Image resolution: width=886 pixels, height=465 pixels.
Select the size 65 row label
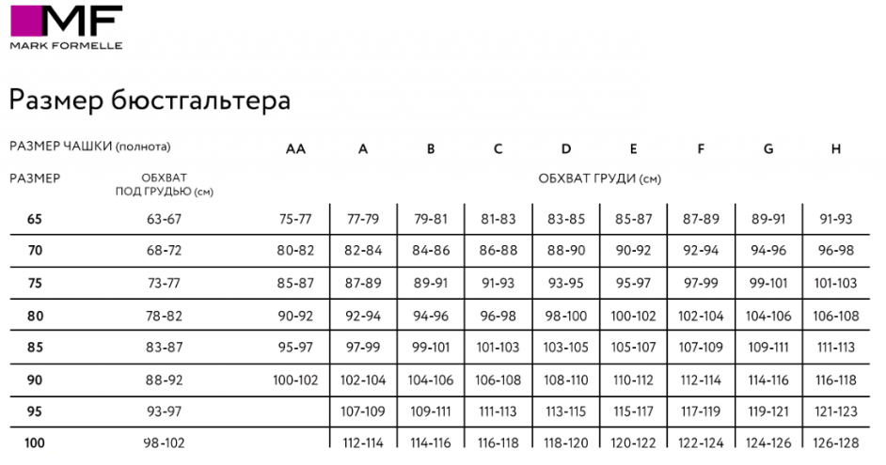coord(35,219)
